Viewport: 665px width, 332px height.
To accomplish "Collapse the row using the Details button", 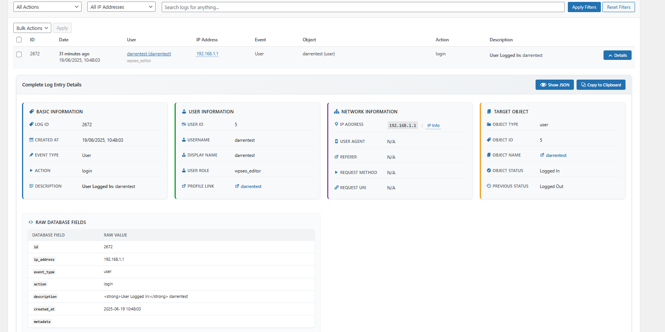I will pyautogui.click(x=617, y=55).
